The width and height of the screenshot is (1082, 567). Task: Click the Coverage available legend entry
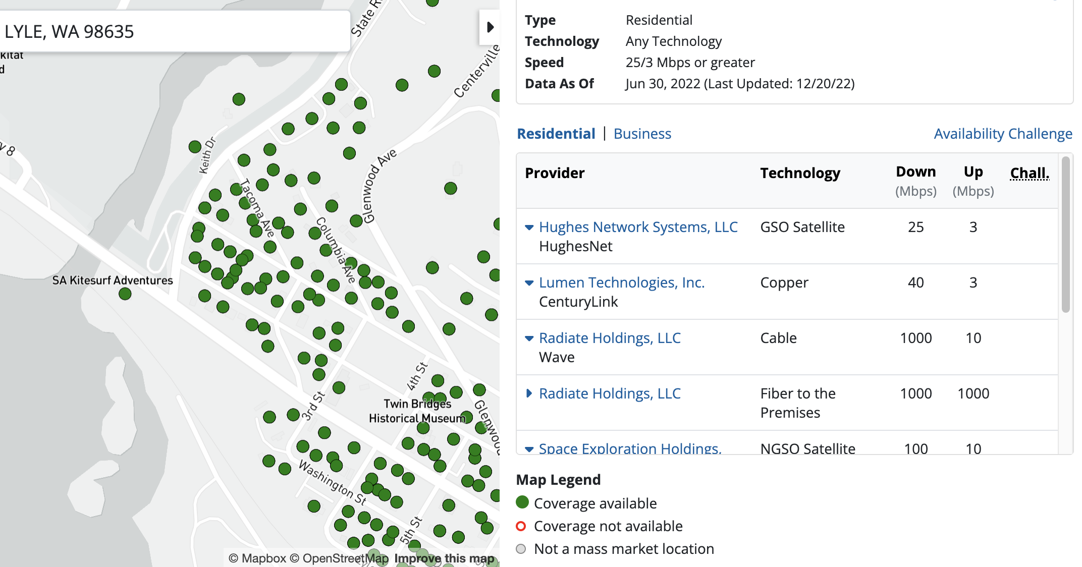click(587, 503)
